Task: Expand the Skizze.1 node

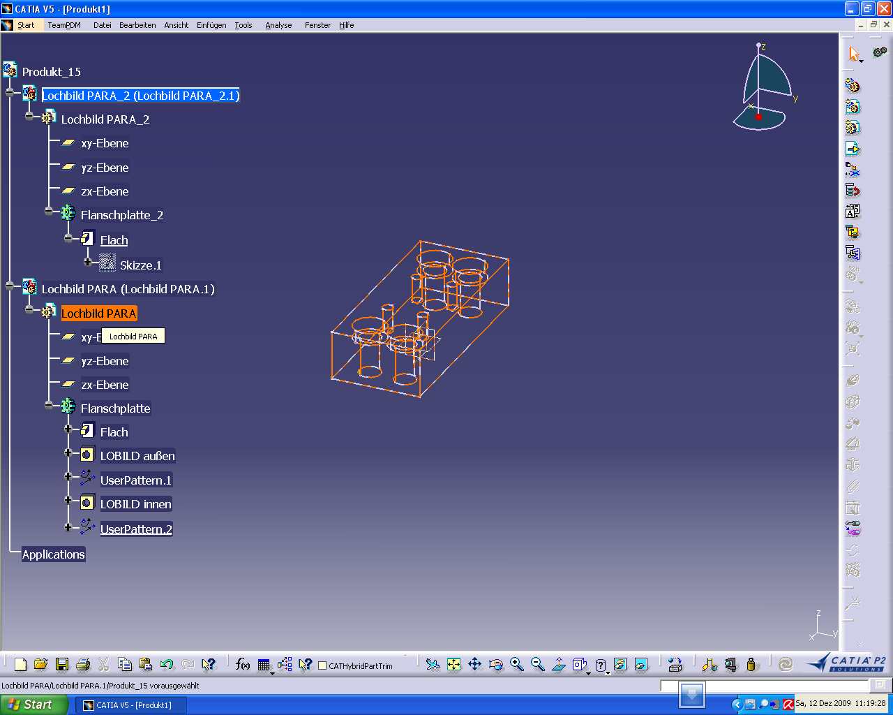Action: [x=88, y=262]
